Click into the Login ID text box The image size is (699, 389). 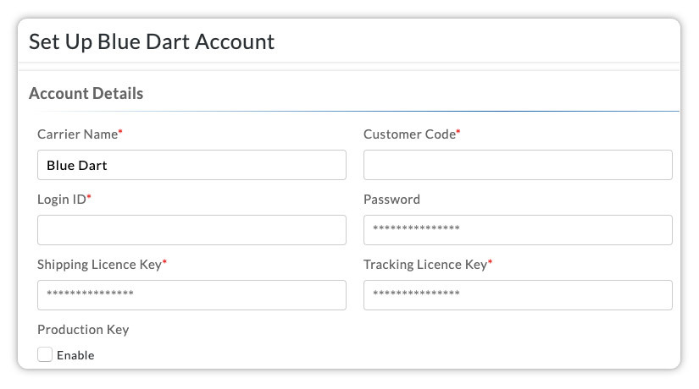click(191, 230)
